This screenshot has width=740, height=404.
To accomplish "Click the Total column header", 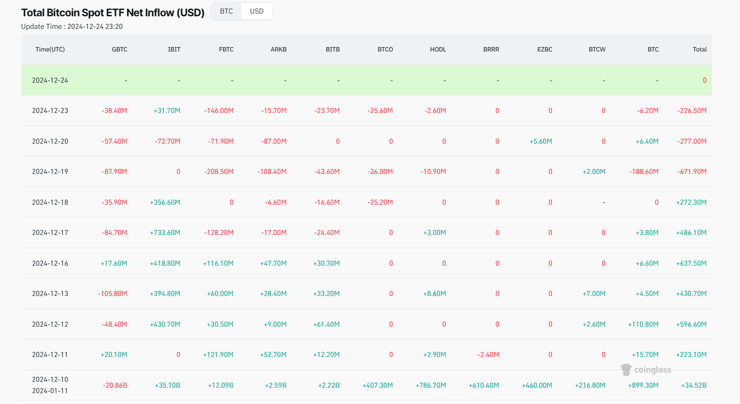I will pos(700,50).
